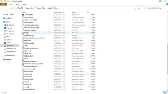Select mozglue.dll file
Screen dimensions: 168x94
click(x=28, y=74)
